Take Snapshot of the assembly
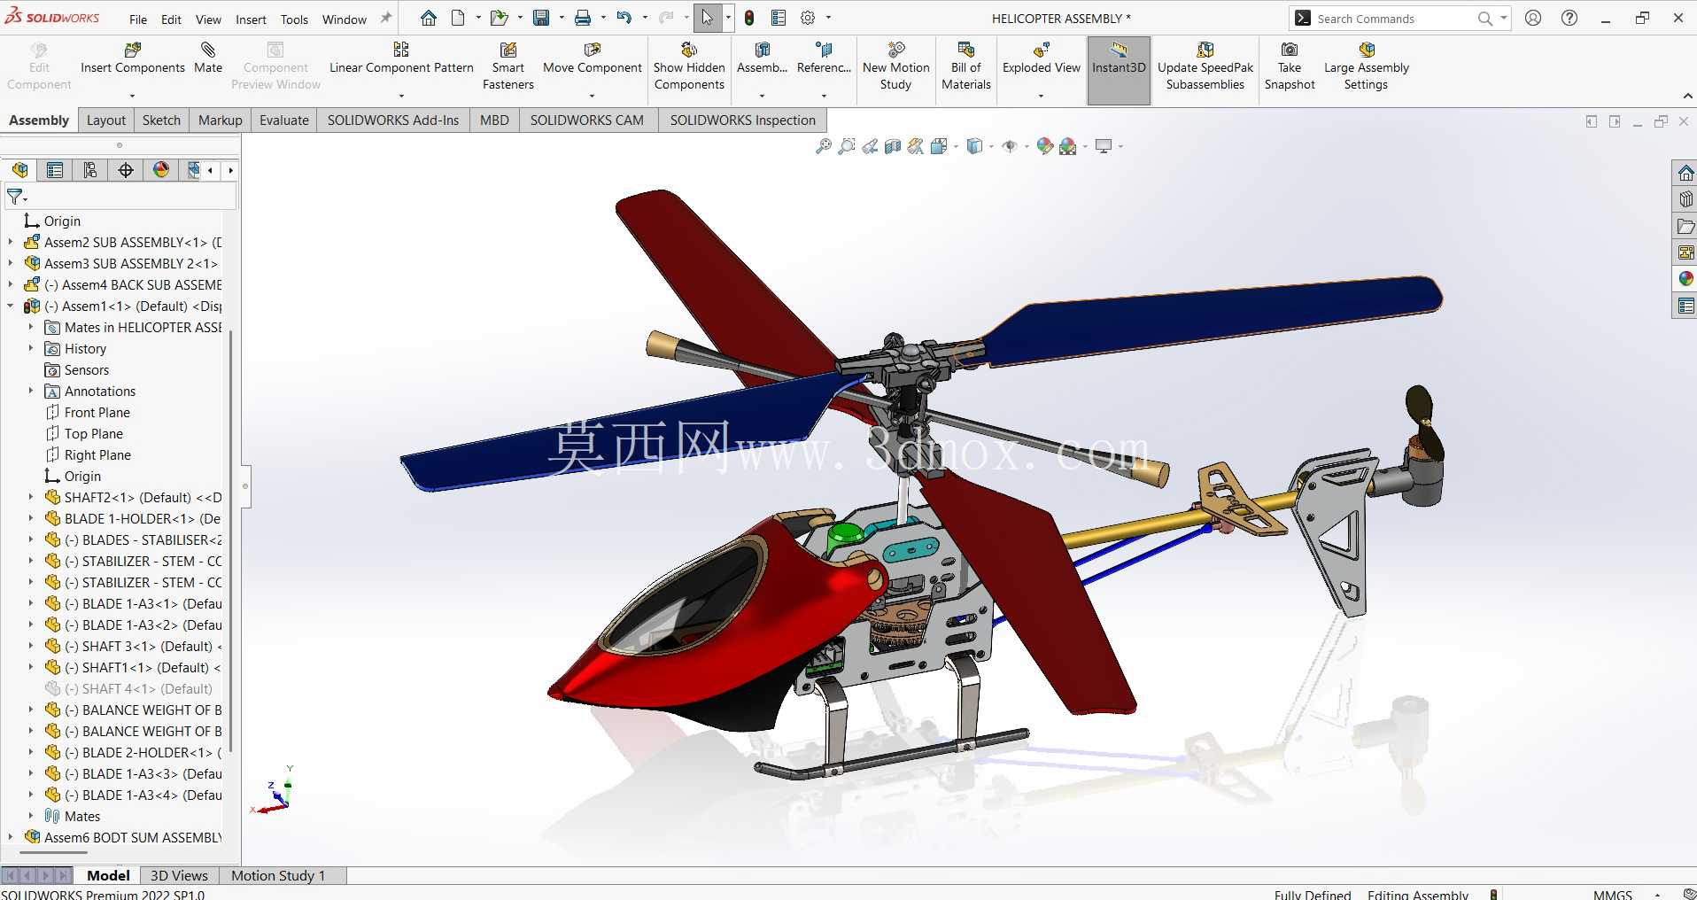The width and height of the screenshot is (1697, 900). click(x=1290, y=66)
